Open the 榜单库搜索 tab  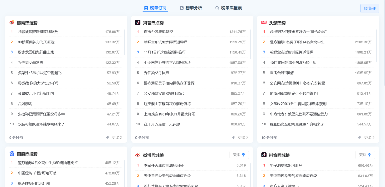[x=229, y=8]
